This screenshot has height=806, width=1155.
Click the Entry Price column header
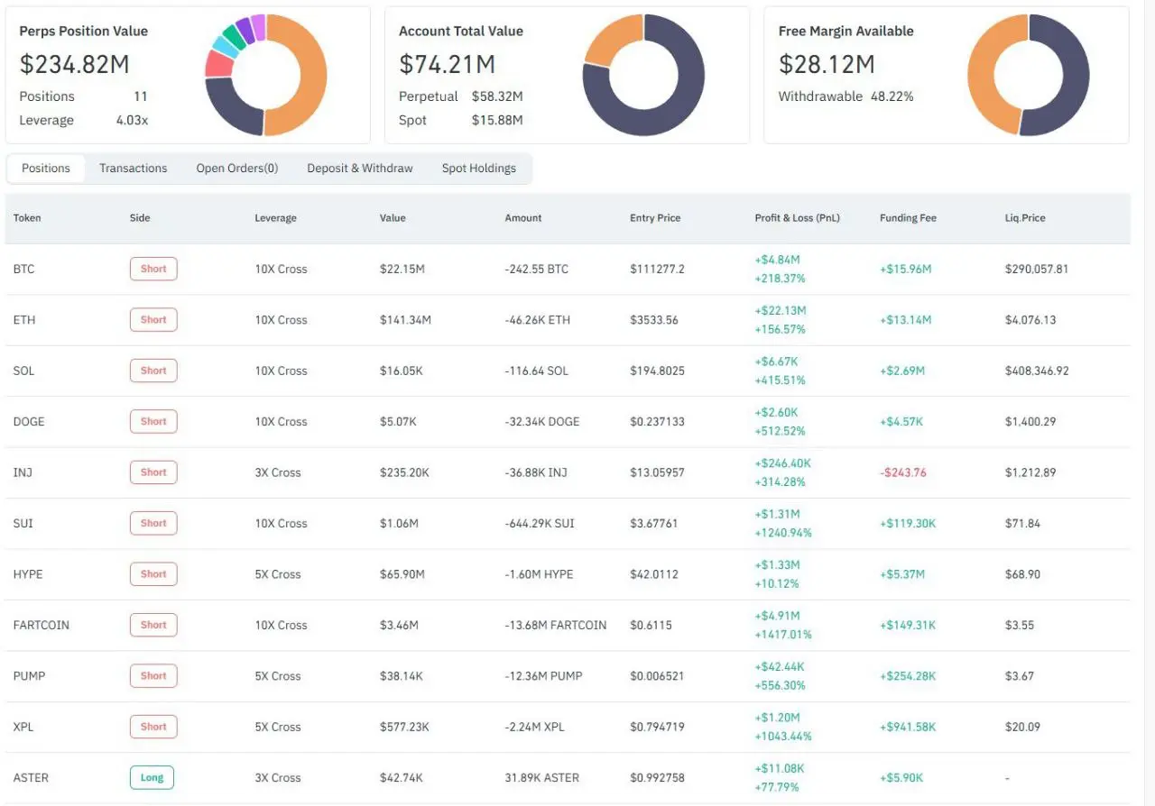coord(655,218)
